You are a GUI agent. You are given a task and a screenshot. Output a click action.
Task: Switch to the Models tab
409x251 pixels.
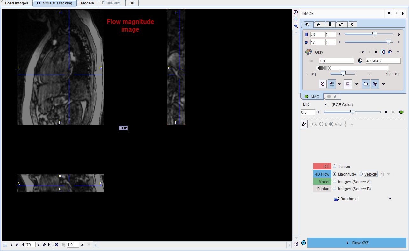pyautogui.click(x=87, y=3)
